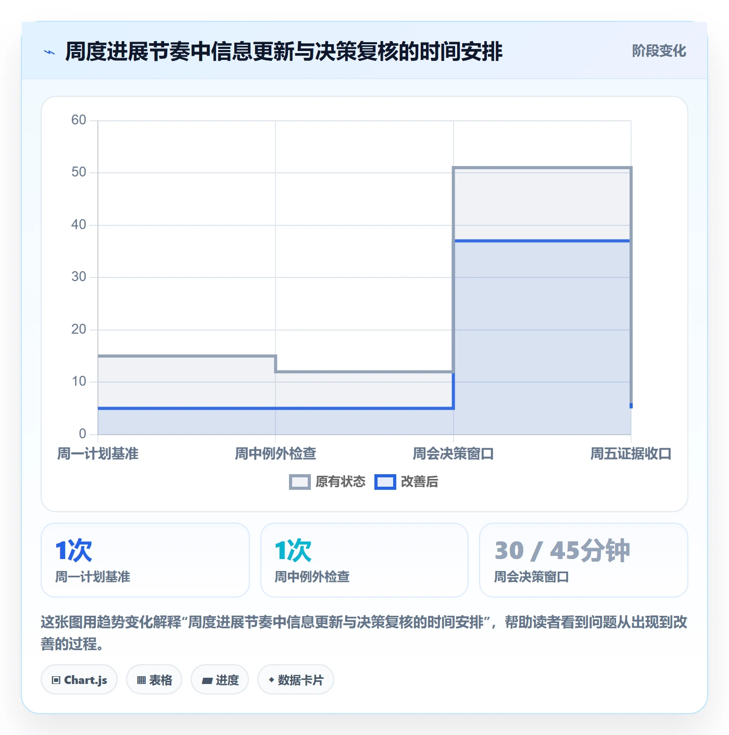This screenshot has height=735, width=729.
Task: Click the 0 y-axis tick value
Action: [x=82, y=434]
